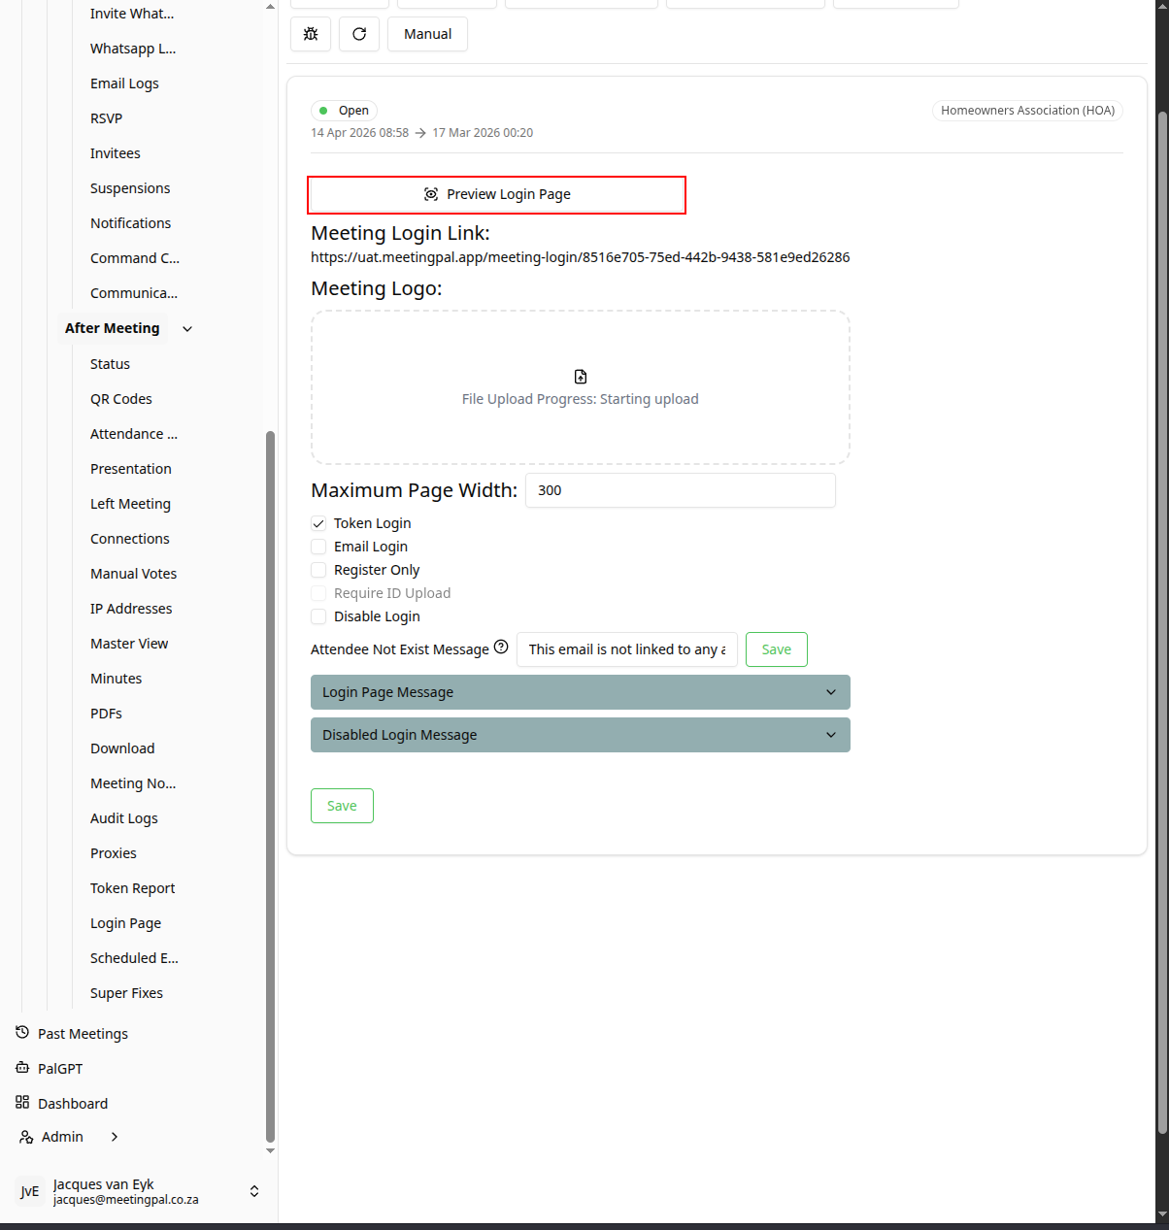This screenshot has height=1230, width=1169.
Task: Click the Manual button
Action: [x=427, y=34]
